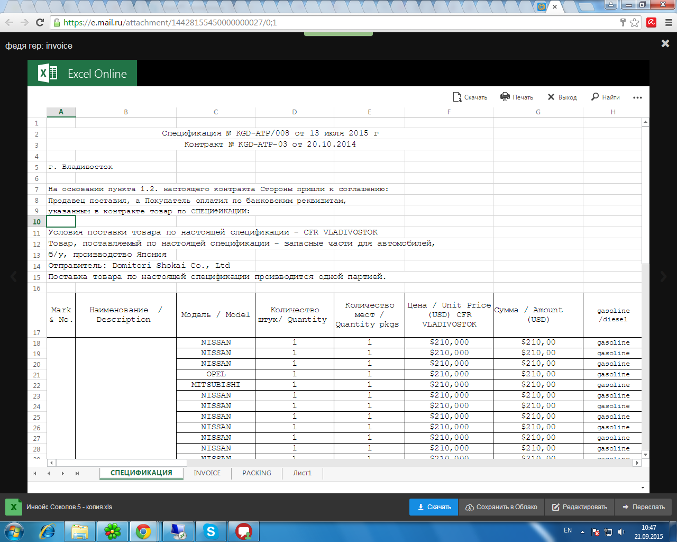
Task: Open ICQ green flower taskbar icon
Action: pyautogui.click(x=112, y=531)
